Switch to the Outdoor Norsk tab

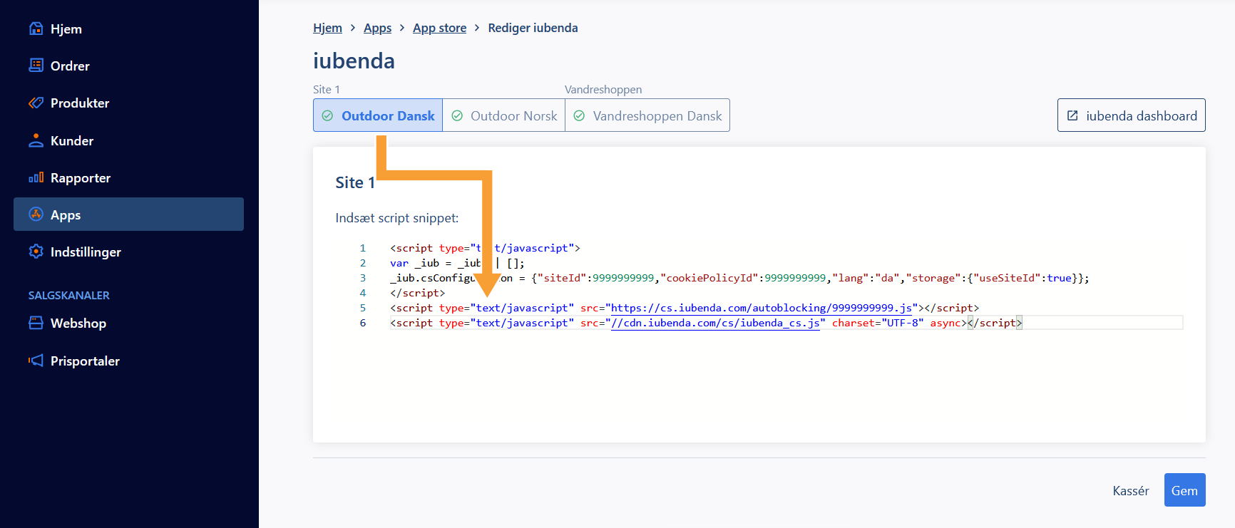pos(504,115)
